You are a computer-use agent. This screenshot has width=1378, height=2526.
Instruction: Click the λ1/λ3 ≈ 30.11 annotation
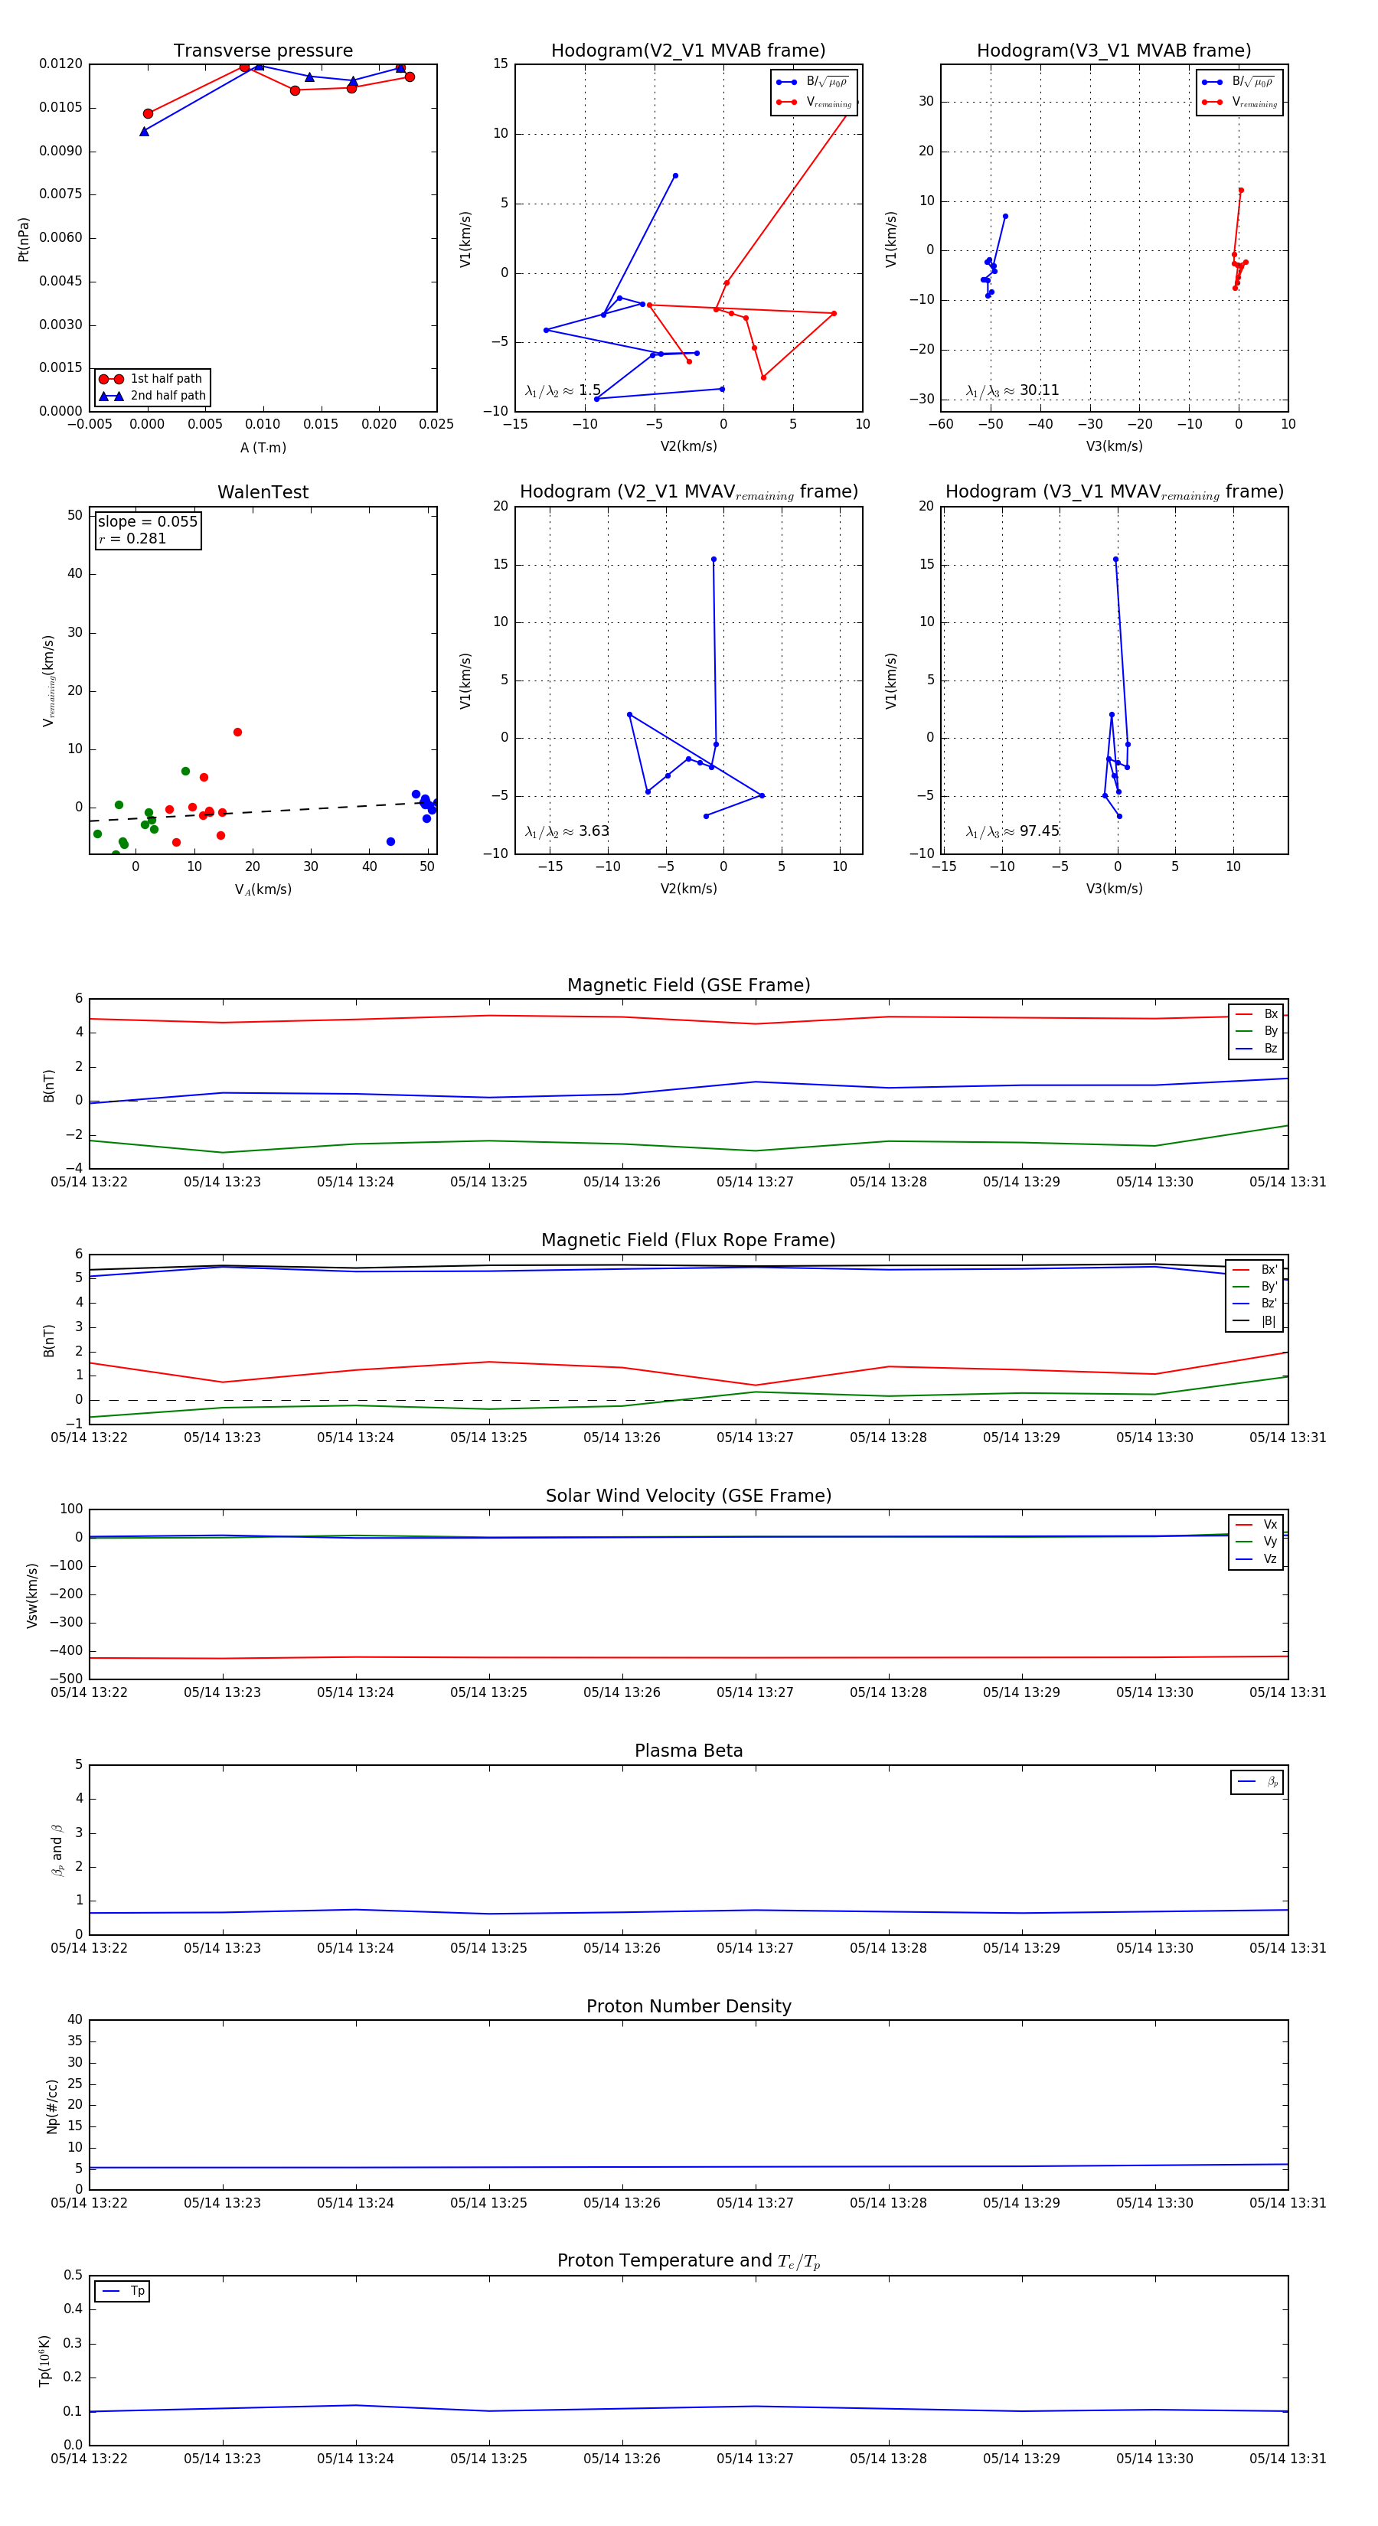(1012, 390)
